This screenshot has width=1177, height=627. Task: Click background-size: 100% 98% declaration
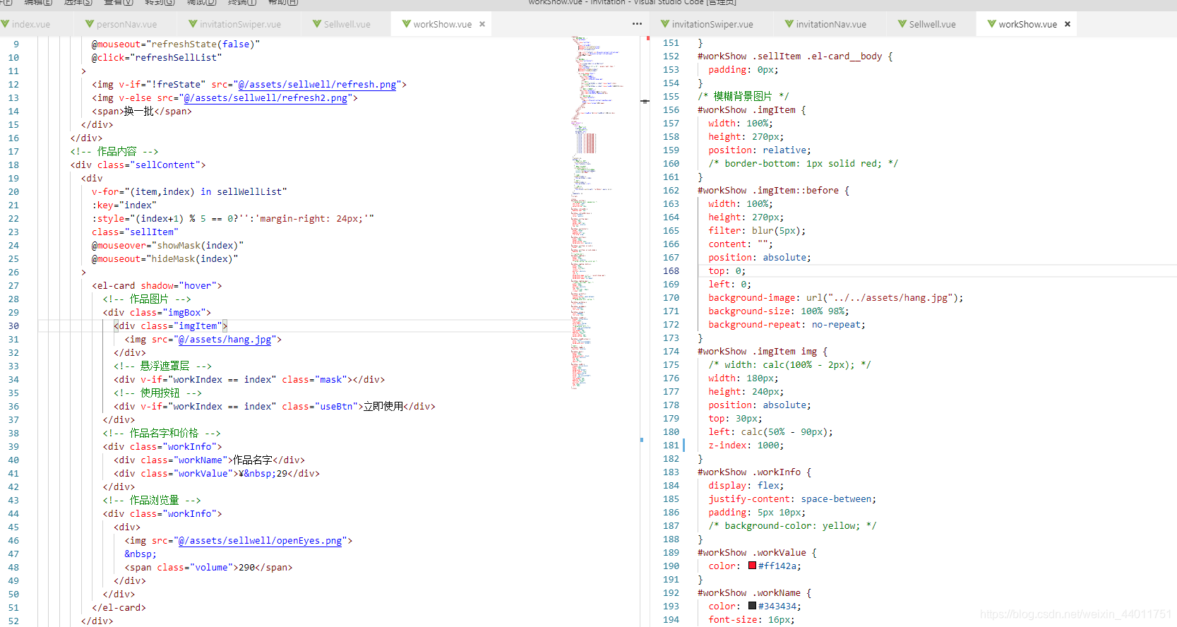[779, 311]
